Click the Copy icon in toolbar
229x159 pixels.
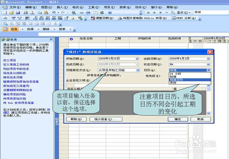click(x=40, y=13)
